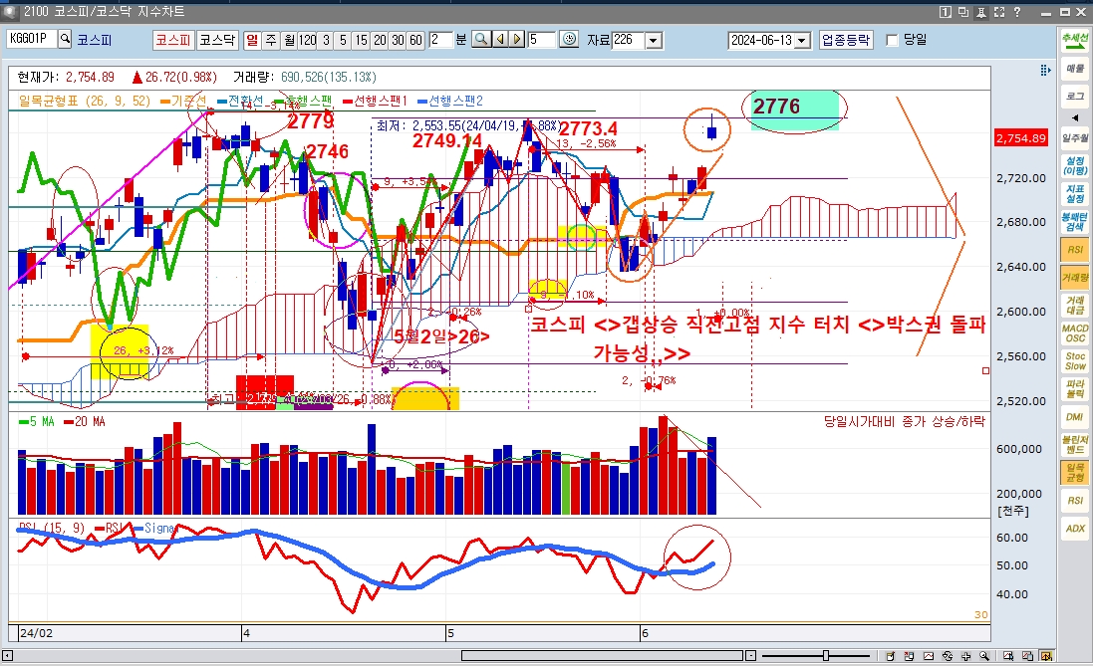Toggle the 일목균형 Ichimoku indicator button
Viewport: 1093px width, 666px height.
coord(1075,472)
